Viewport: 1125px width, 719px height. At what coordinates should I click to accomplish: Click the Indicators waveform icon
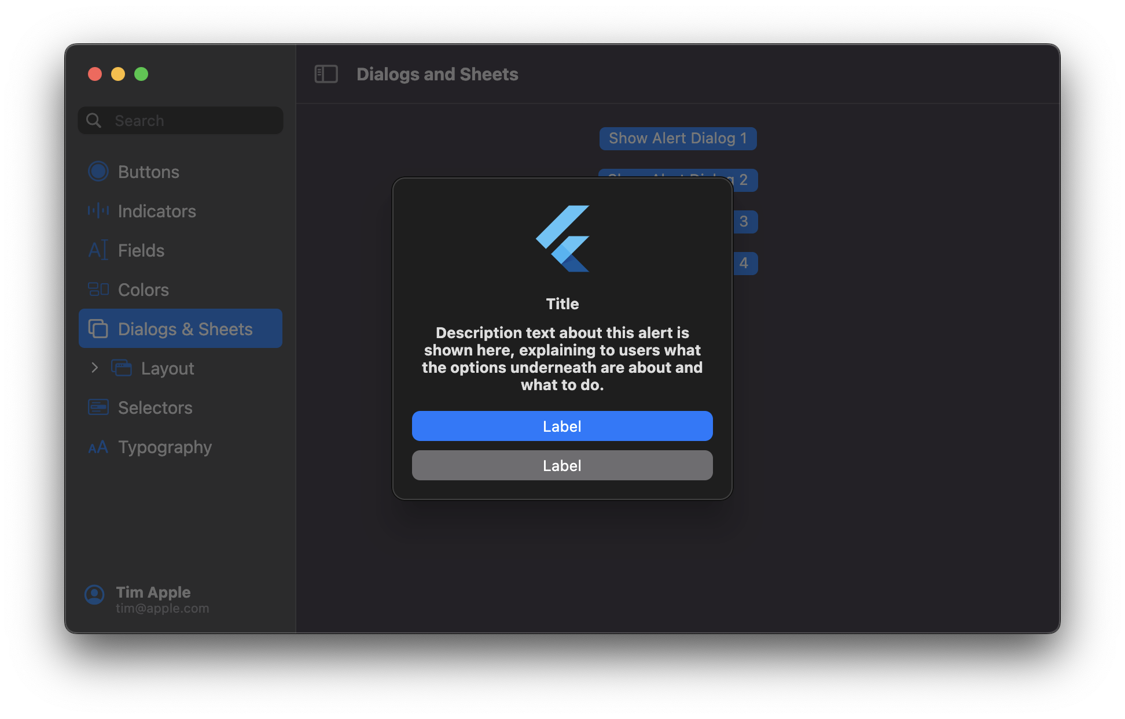coord(98,211)
